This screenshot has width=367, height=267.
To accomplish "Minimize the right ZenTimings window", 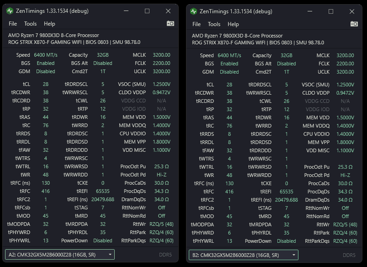I will click(310, 11).
